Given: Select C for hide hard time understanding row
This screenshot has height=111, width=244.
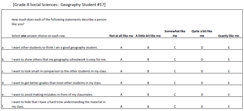Looking at the screenshot, I should tap(175, 106).
